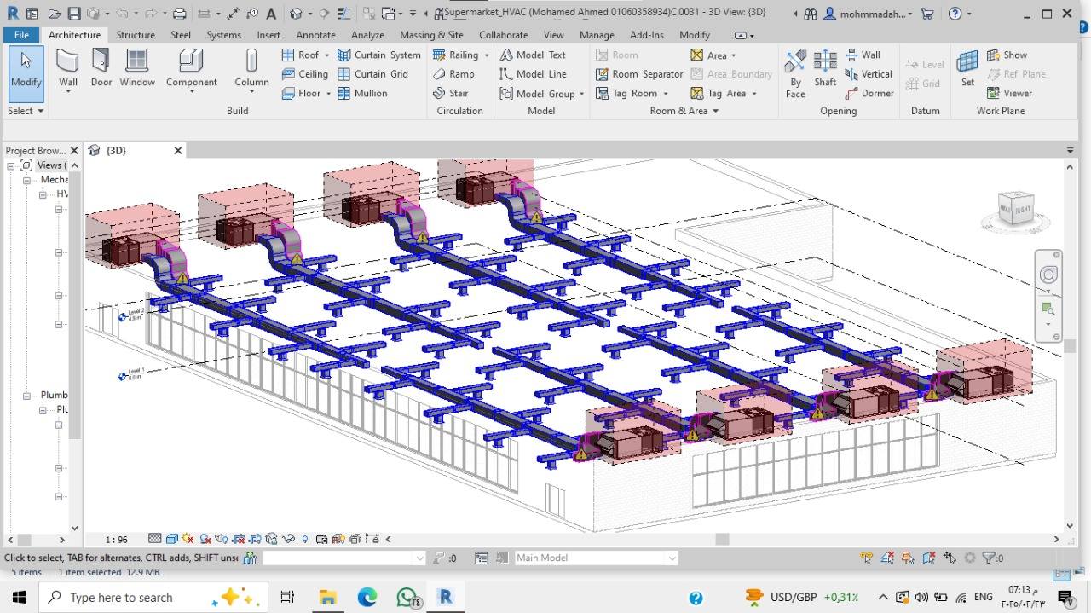This screenshot has height=613, width=1091.
Task: Open the File menu
Action: click(x=21, y=35)
